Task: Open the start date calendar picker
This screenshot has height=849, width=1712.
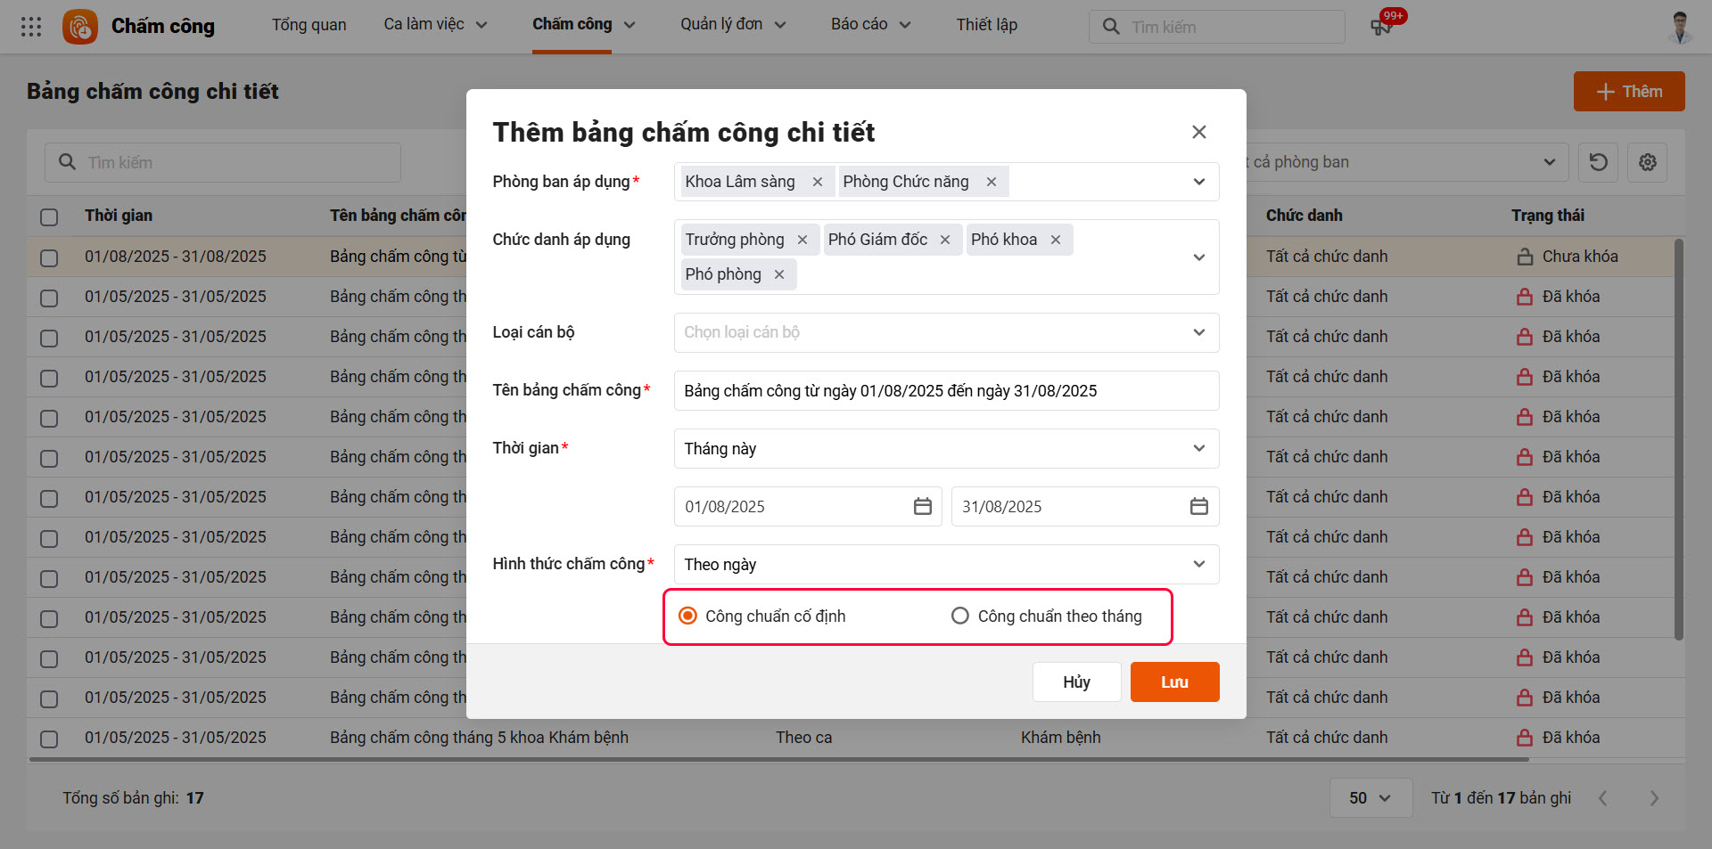Action: point(922,507)
